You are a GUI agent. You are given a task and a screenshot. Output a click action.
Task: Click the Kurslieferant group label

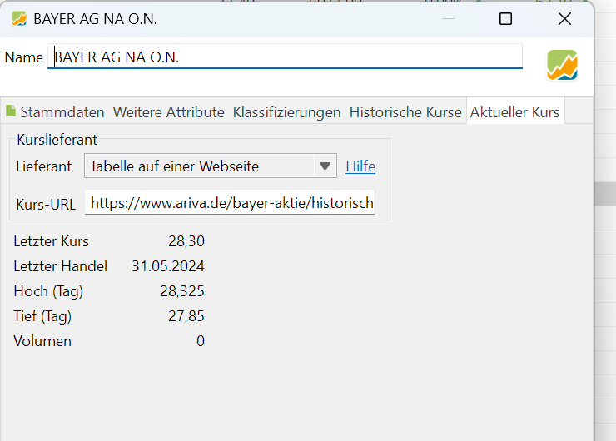pos(57,140)
